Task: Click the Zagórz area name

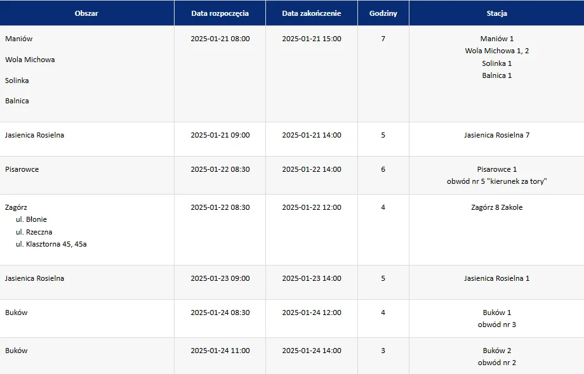Action: (x=17, y=207)
